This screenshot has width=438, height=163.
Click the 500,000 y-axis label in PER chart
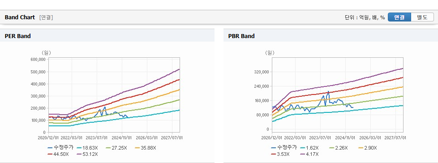click(x=39, y=72)
